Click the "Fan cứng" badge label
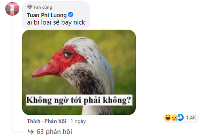The height and width of the screenshot is (137, 210). point(43,7)
